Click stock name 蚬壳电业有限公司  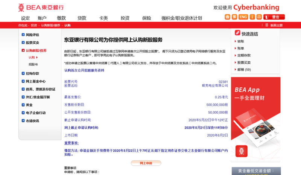click(215, 86)
